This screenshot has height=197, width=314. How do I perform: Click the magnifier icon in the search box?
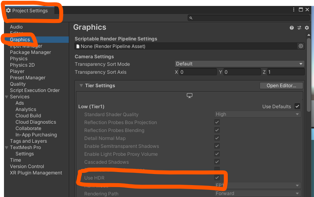(x=191, y=18)
